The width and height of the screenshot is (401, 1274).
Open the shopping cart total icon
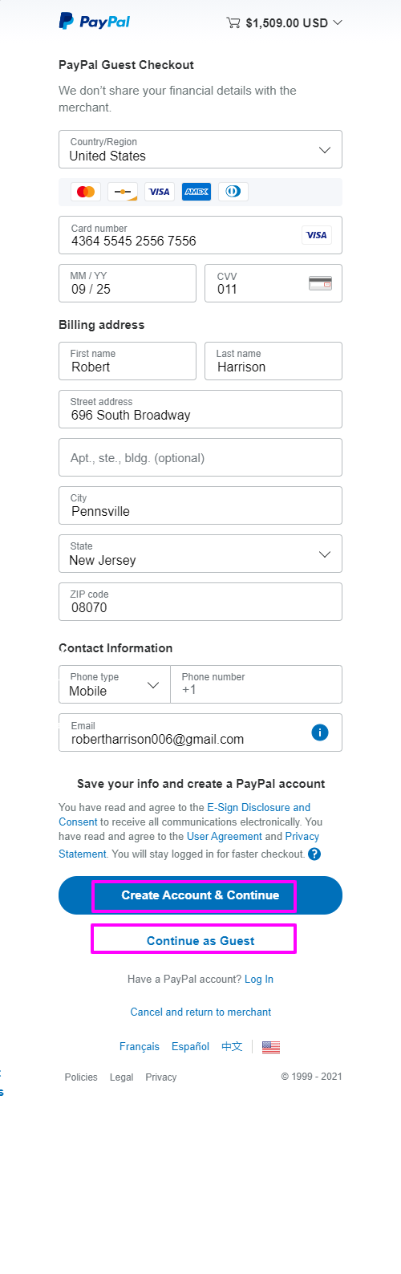[233, 22]
